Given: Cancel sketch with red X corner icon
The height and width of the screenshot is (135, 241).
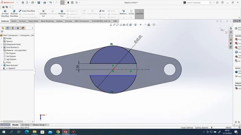Looking at the screenshot, I should click(x=226, y=32).
